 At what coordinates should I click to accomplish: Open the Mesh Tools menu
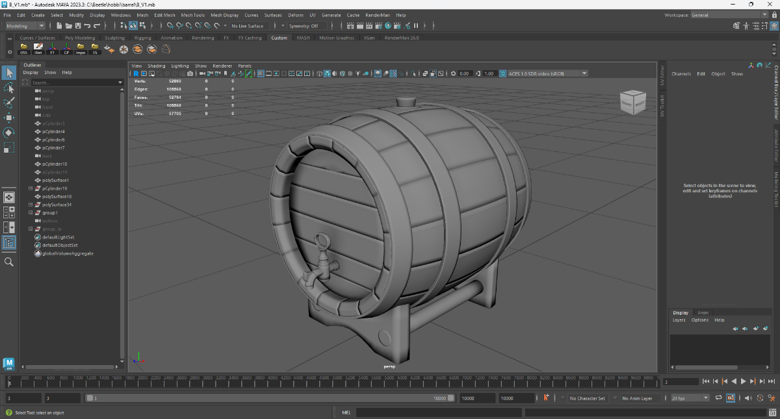pyautogui.click(x=192, y=15)
